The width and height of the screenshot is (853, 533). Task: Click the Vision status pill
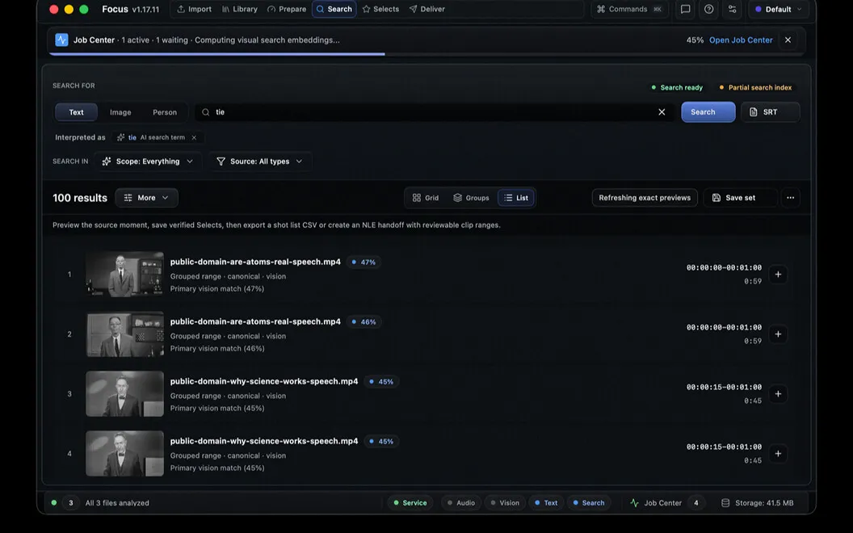coord(505,503)
